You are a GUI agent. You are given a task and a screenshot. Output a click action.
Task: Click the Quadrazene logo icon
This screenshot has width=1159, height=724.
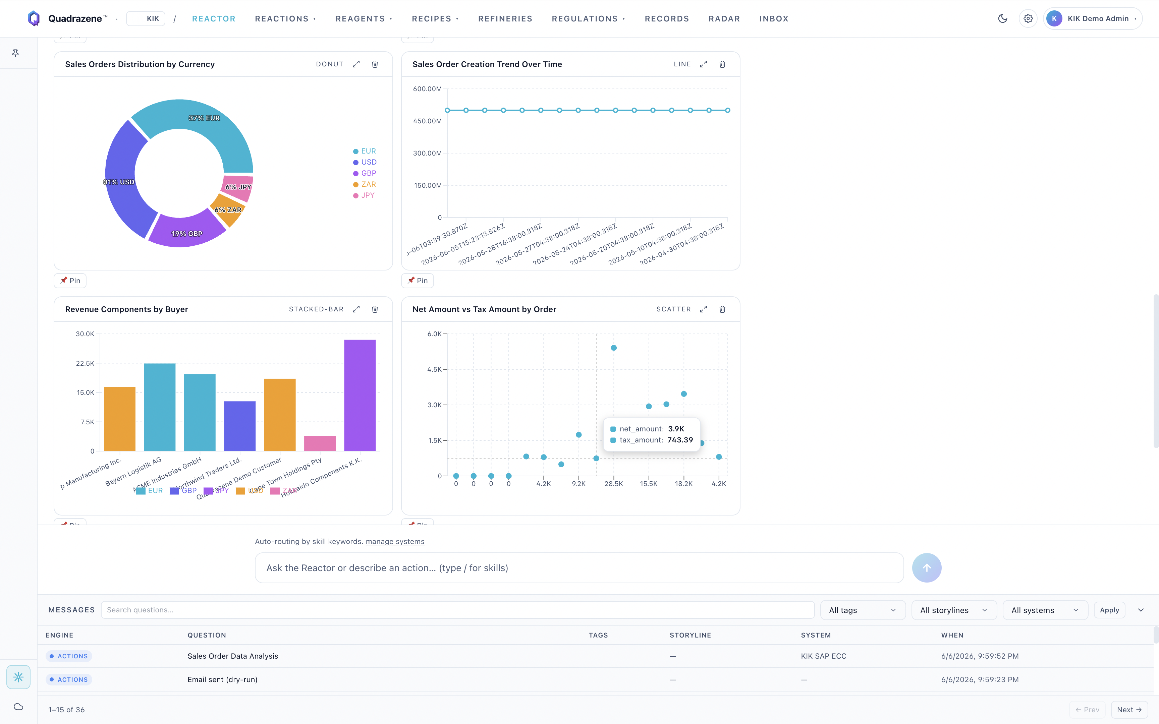click(34, 18)
